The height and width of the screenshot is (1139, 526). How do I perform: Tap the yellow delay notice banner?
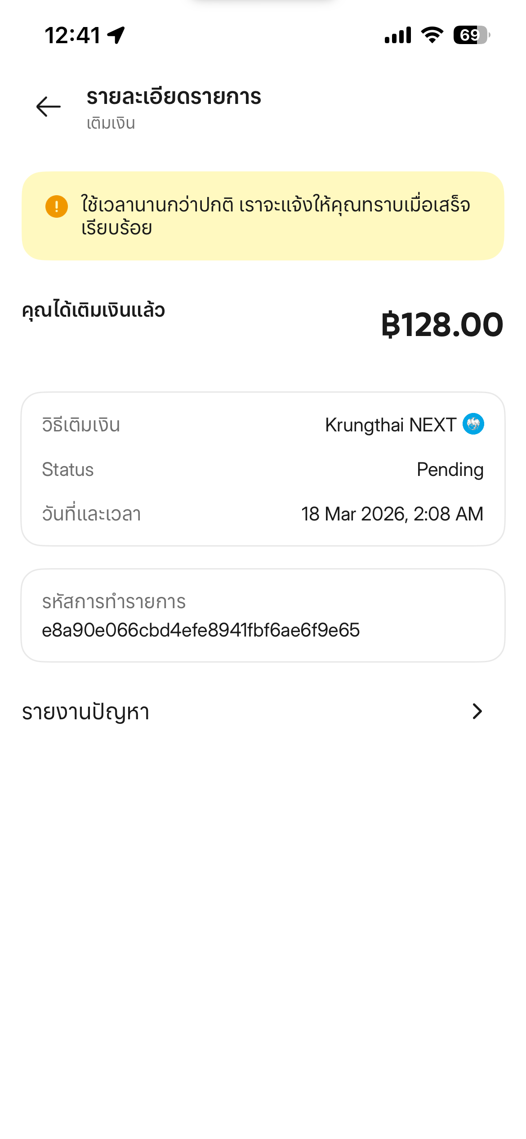pos(263,216)
